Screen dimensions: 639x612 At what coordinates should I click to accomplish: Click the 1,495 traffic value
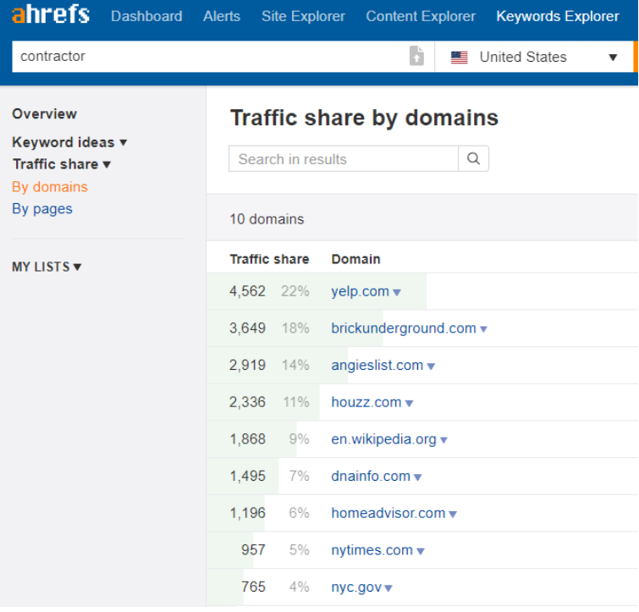247,476
